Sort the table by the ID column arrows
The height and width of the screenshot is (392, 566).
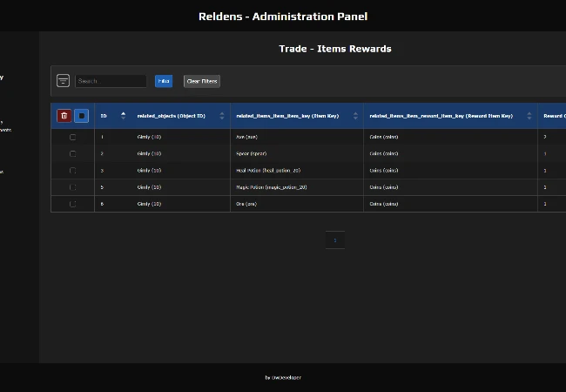pos(123,116)
